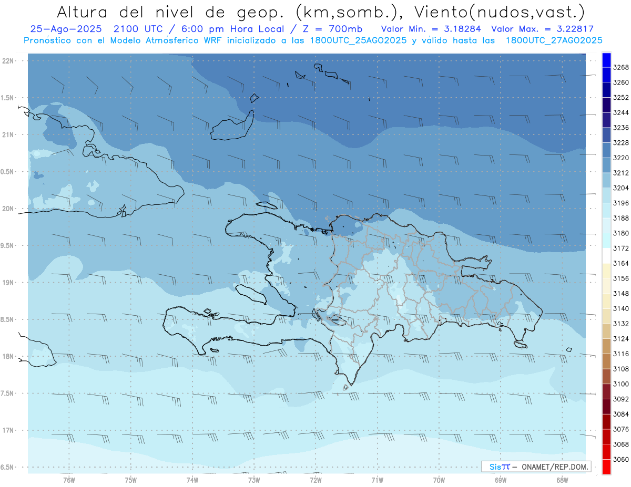The height and width of the screenshot is (487, 631).
Task: Click the colorbar value '3268'
Action: click(621, 67)
